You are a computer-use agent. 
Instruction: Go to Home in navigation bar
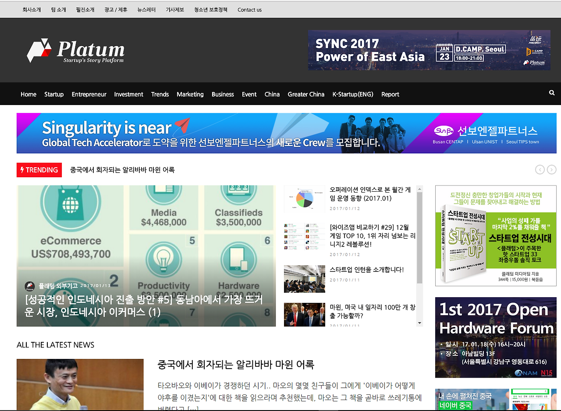click(x=28, y=94)
